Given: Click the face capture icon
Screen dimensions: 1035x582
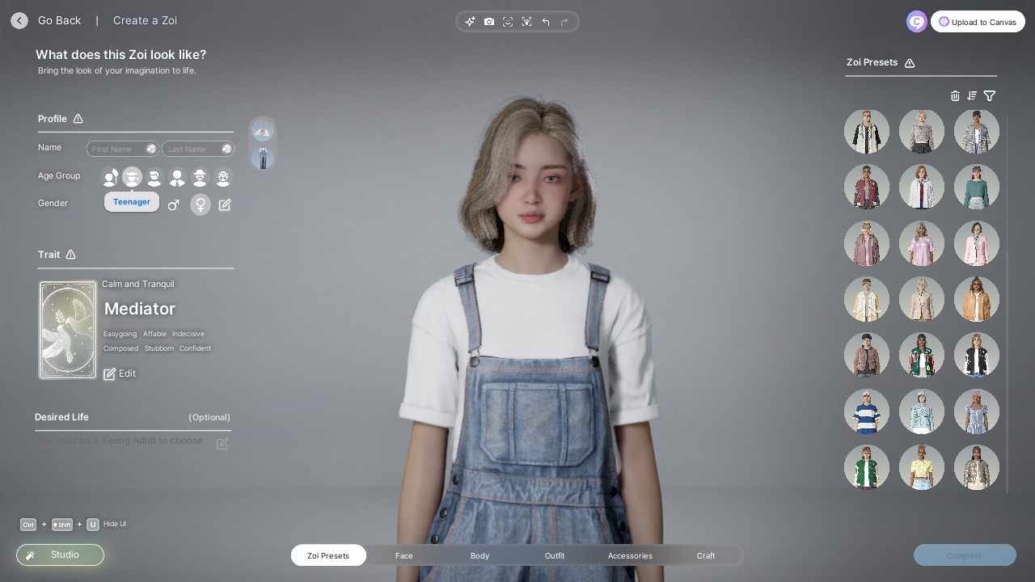Looking at the screenshot, I should pyautogui.click(x=508, y=22).
